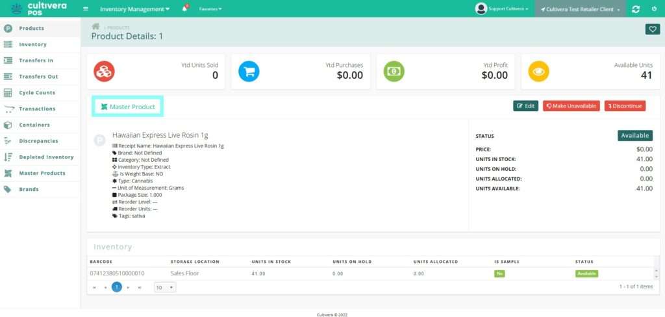Click the blue Ytd Purchases cart icon
The height and width of the screenshot is (317, 665).
(249, 71)
